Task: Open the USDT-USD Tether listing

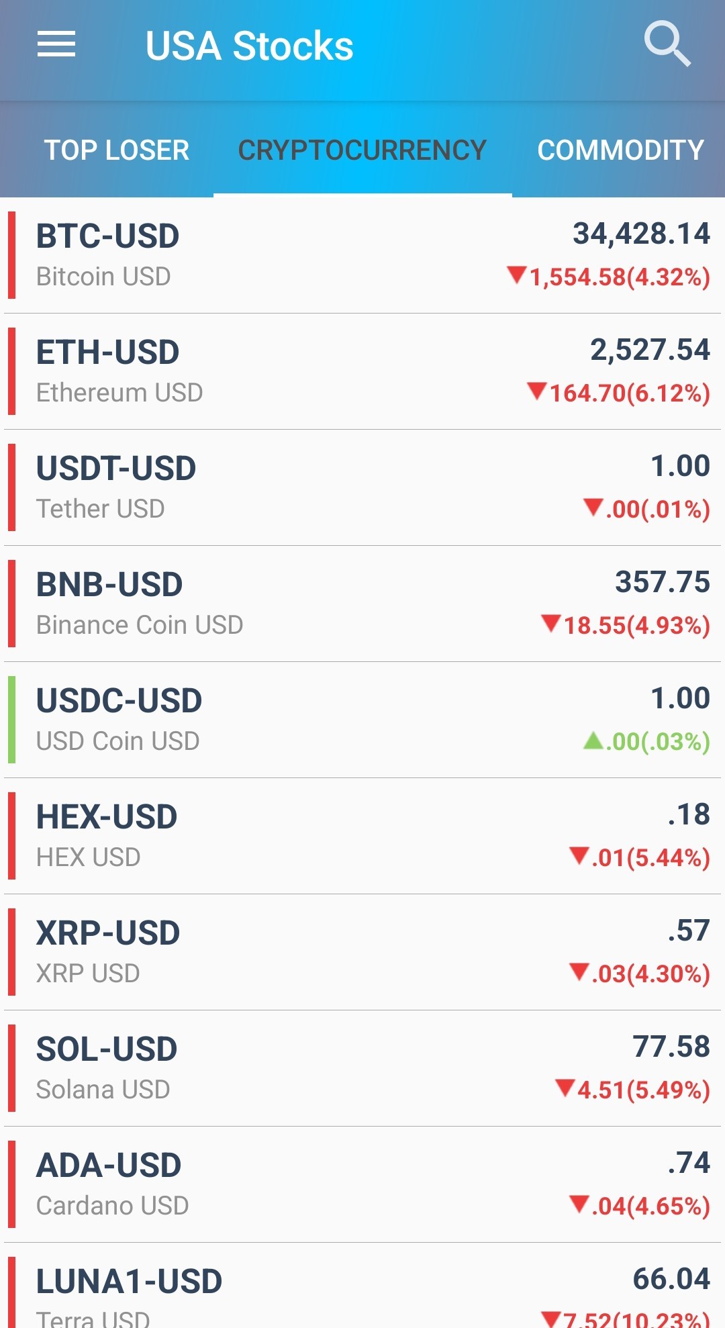Action: click(x=362, y=487)
